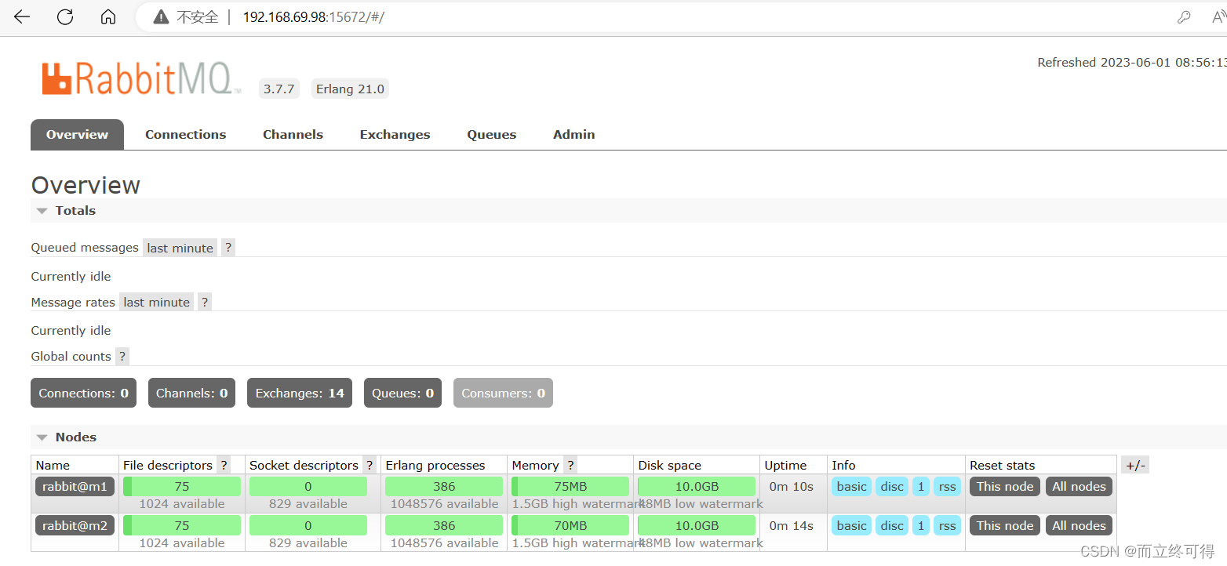Click the basic tag on rabbit@m2 row
This screenshot has height=566, width=1227.
tap(851, 525)
